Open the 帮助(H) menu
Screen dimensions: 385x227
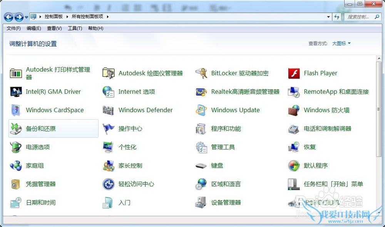pos(95,28)
